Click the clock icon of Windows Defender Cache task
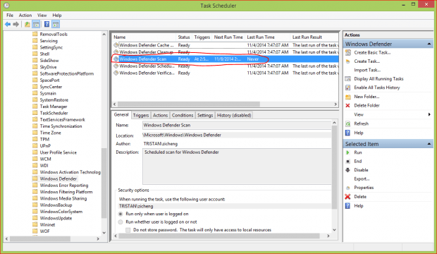 pyautogui.click(x=116, y=45)
